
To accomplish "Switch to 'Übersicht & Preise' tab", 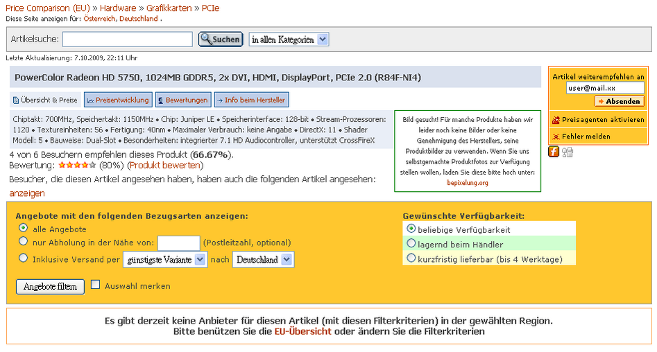I will [x=45, y=100].
